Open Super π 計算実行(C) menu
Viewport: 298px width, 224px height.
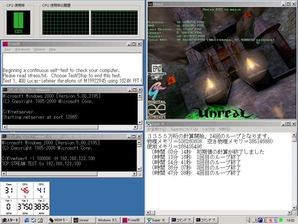pos(157,129)
